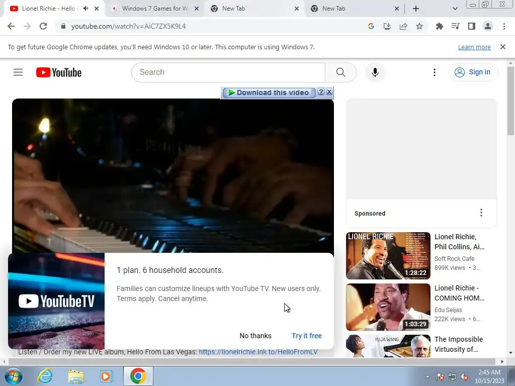
Task: Reload the current page
Action: [43, 26]
